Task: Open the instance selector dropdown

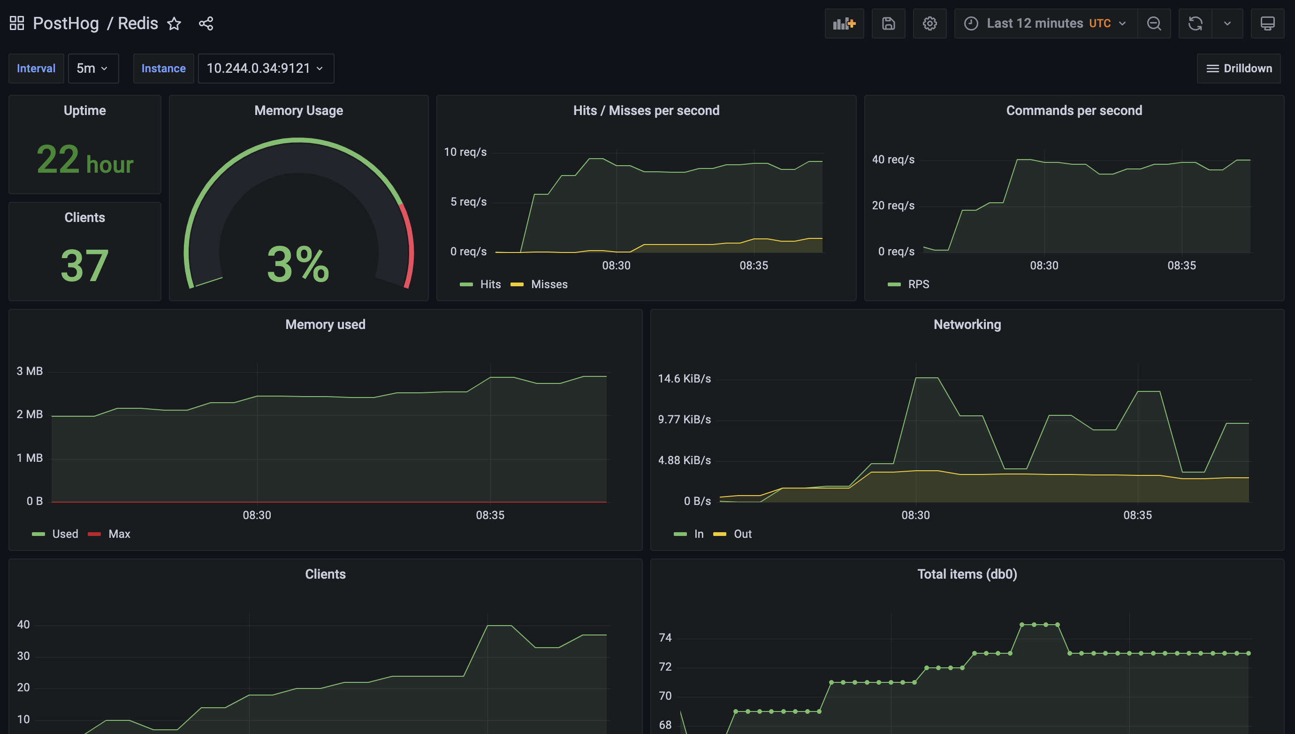Action: point(266,69)
